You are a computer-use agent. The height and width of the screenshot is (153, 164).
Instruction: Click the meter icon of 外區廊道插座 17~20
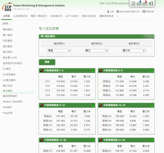(42, 140)
